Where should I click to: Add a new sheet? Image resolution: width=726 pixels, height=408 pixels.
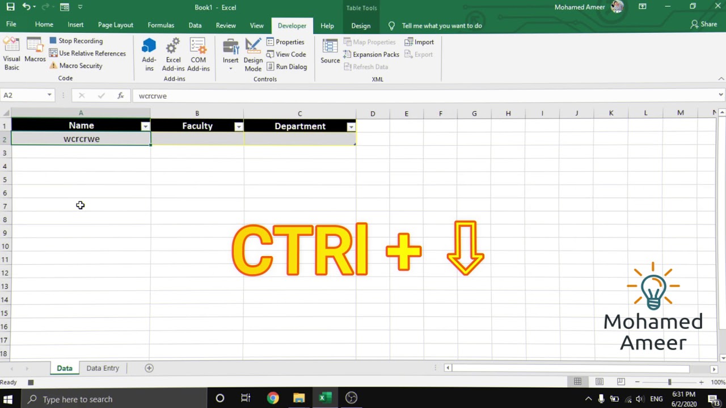pos(149,368)
